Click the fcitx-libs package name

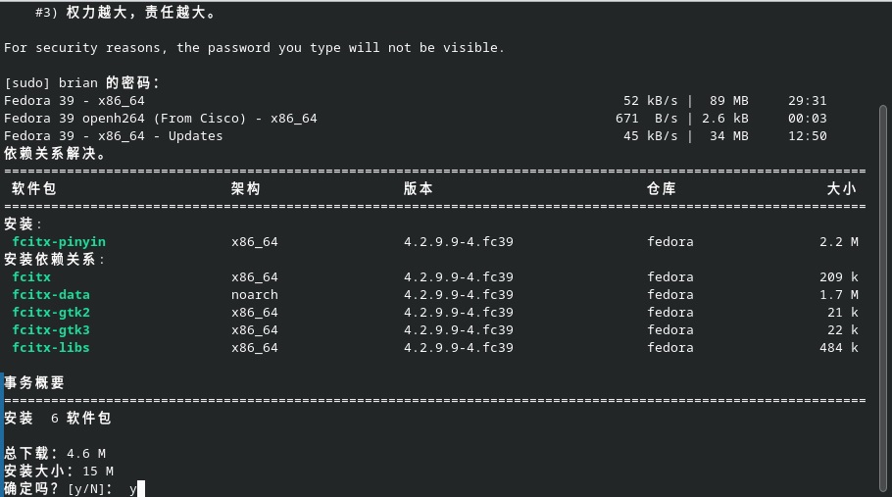[x=51, y=347]
